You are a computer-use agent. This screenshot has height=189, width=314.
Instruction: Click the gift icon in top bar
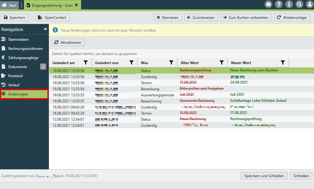268,4
